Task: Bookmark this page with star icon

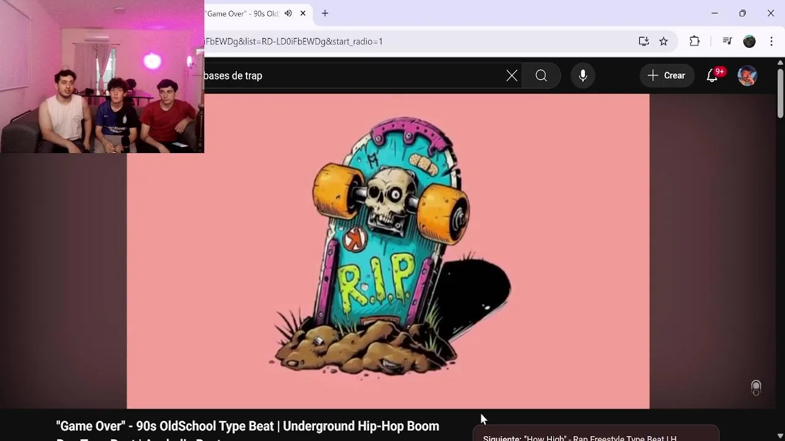Action: point(664,41)
